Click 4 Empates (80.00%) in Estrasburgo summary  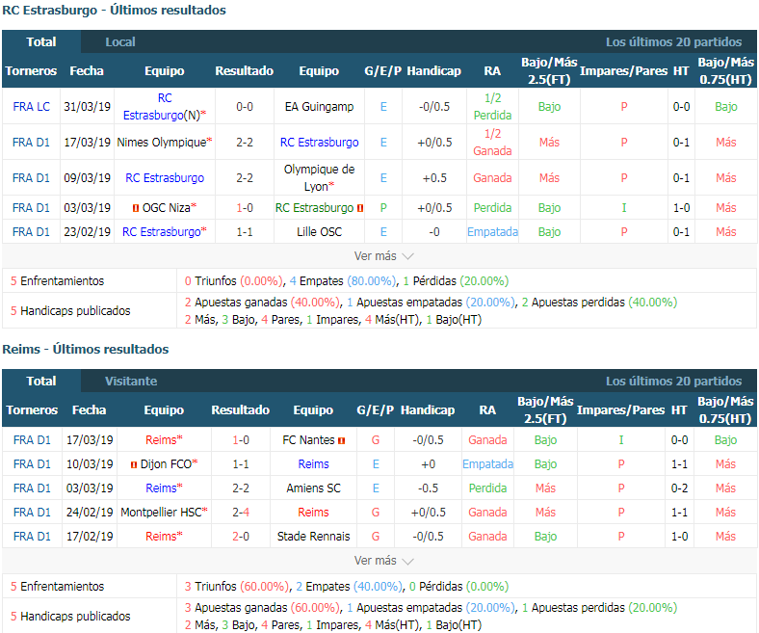[343, 281]
